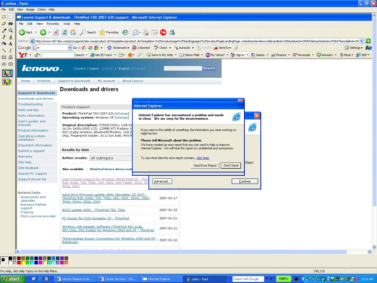377x283 pixels.
Task: Open Paint's Image menu
Action: point(30,9)
